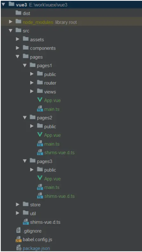Screen dimensions: 142x252
Task: Click the Vue icon of pages2 App.vue
Action: [40, 135]
